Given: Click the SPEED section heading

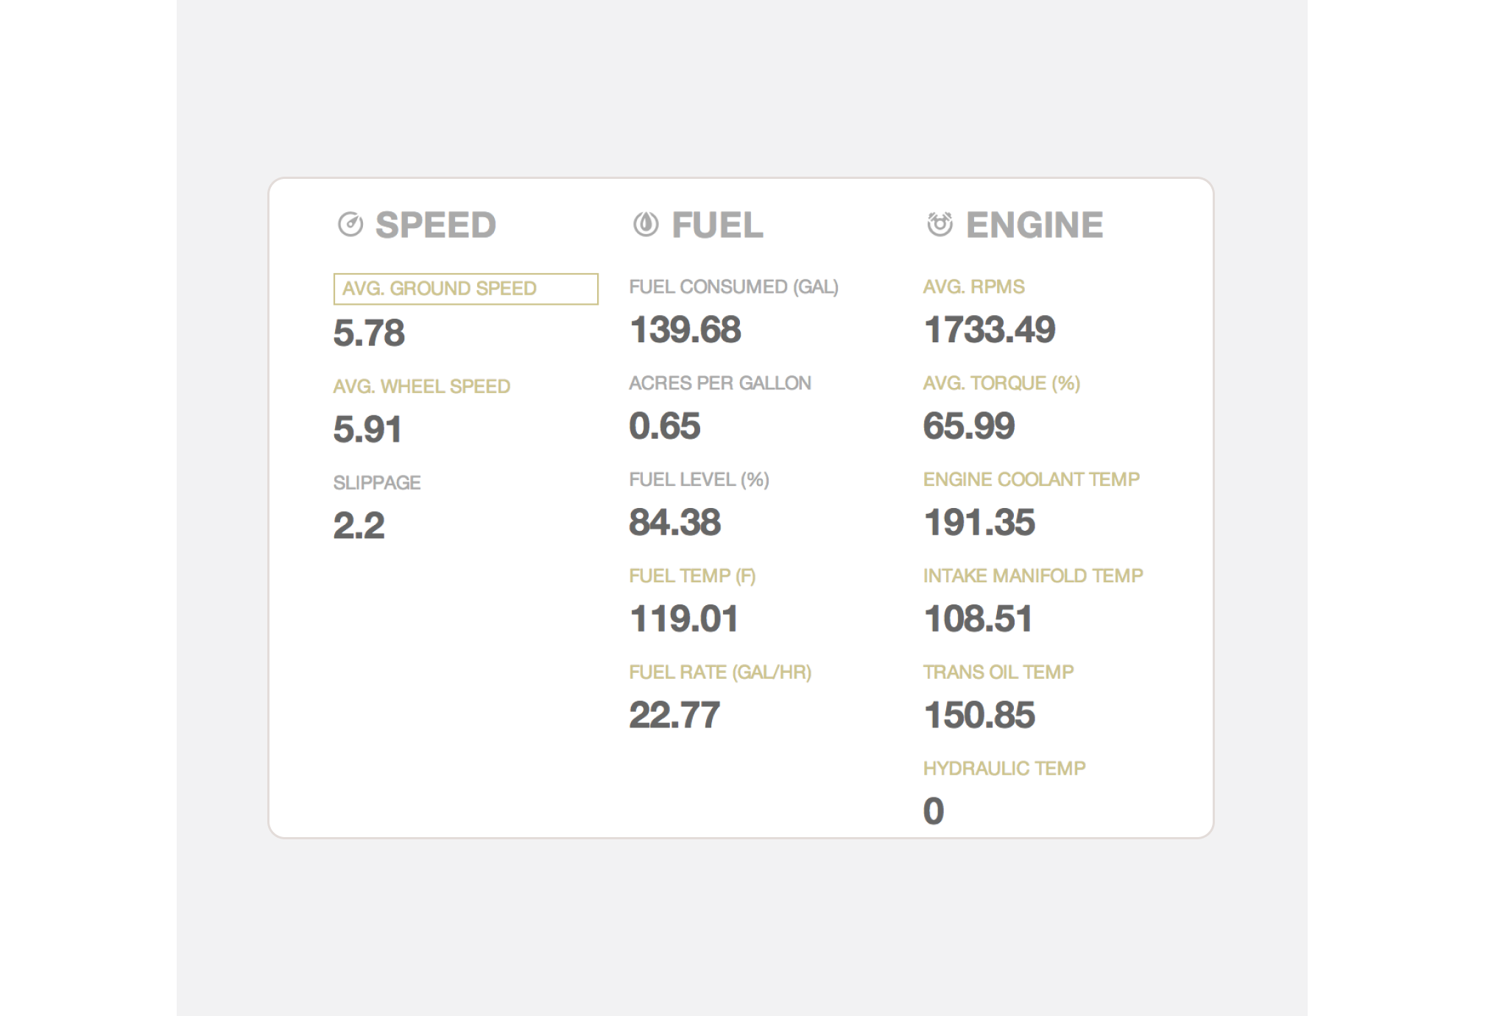Looking at the screenshot, I should (x=435, y=225).
